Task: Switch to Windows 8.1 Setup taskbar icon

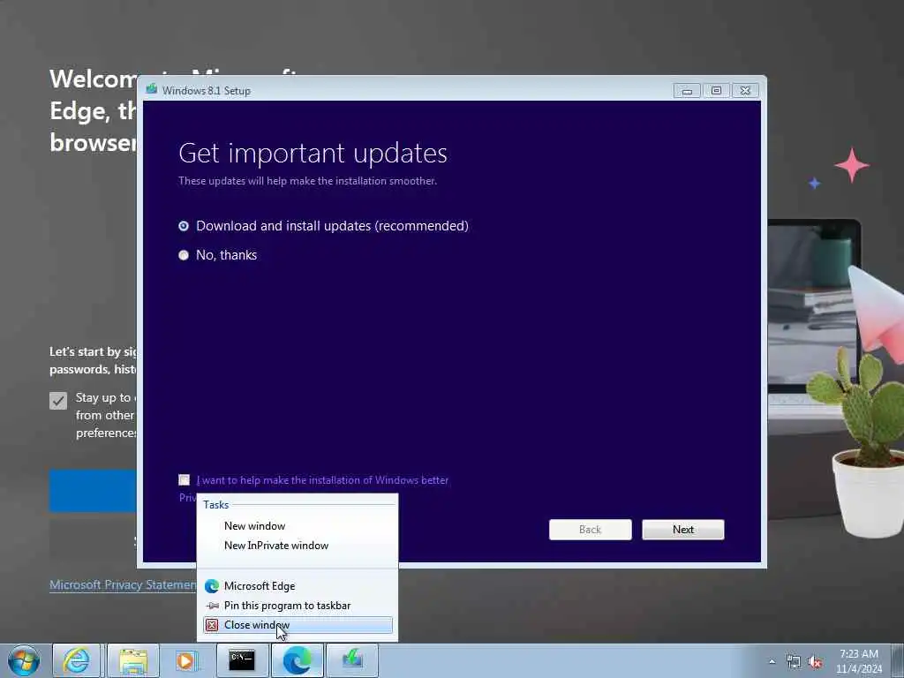Action: (352, 660)
